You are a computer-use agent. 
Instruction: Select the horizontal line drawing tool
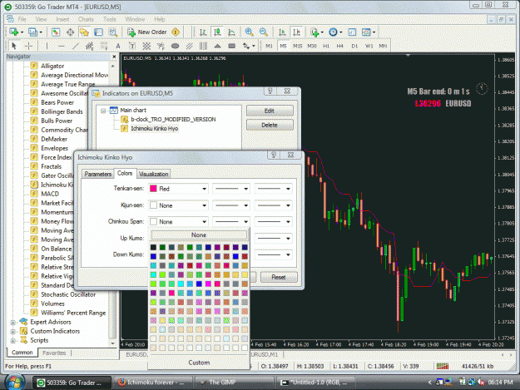click(62, 46)
